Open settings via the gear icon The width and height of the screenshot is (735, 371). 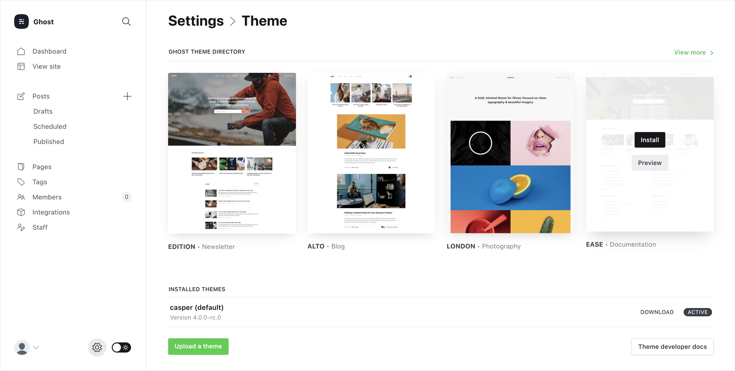(x=97, y=347)
